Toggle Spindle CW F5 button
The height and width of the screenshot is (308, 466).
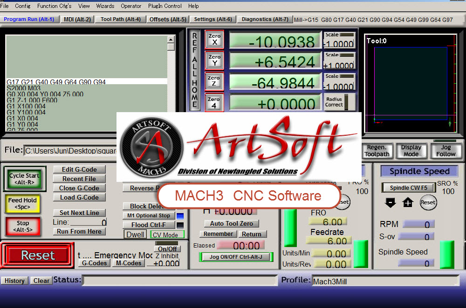pyautogui.click(x=409, y=188)
